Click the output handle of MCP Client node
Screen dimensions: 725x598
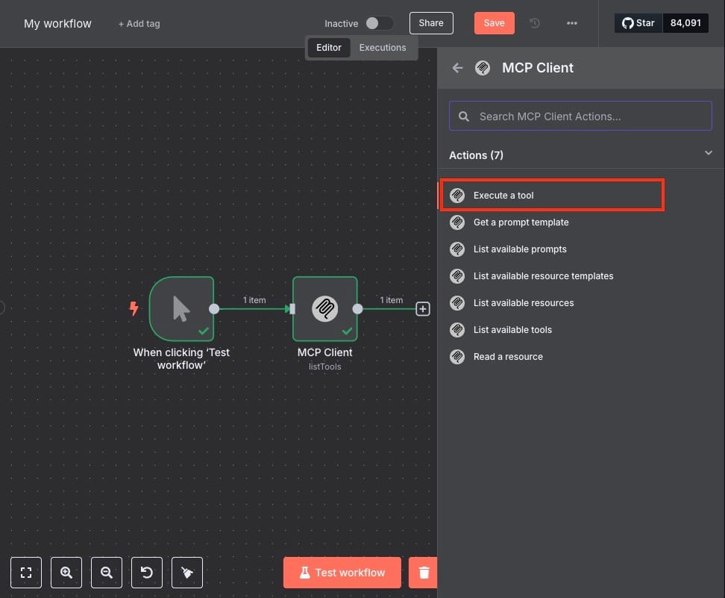pyautogui.click(x=357, y=309)
